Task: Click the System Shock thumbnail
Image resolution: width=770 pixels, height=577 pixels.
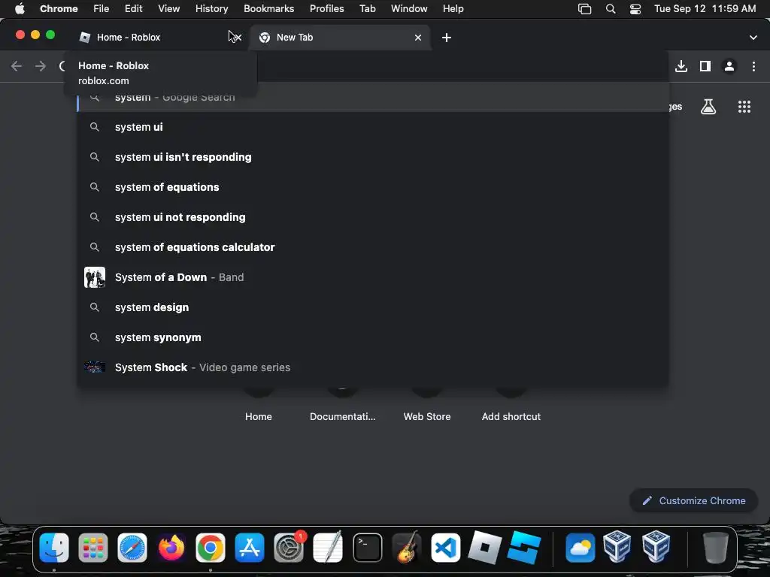Action: 95,367
